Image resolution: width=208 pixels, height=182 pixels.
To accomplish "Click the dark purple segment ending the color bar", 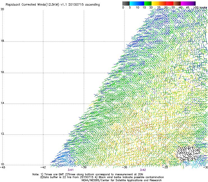I will point(195,3).
